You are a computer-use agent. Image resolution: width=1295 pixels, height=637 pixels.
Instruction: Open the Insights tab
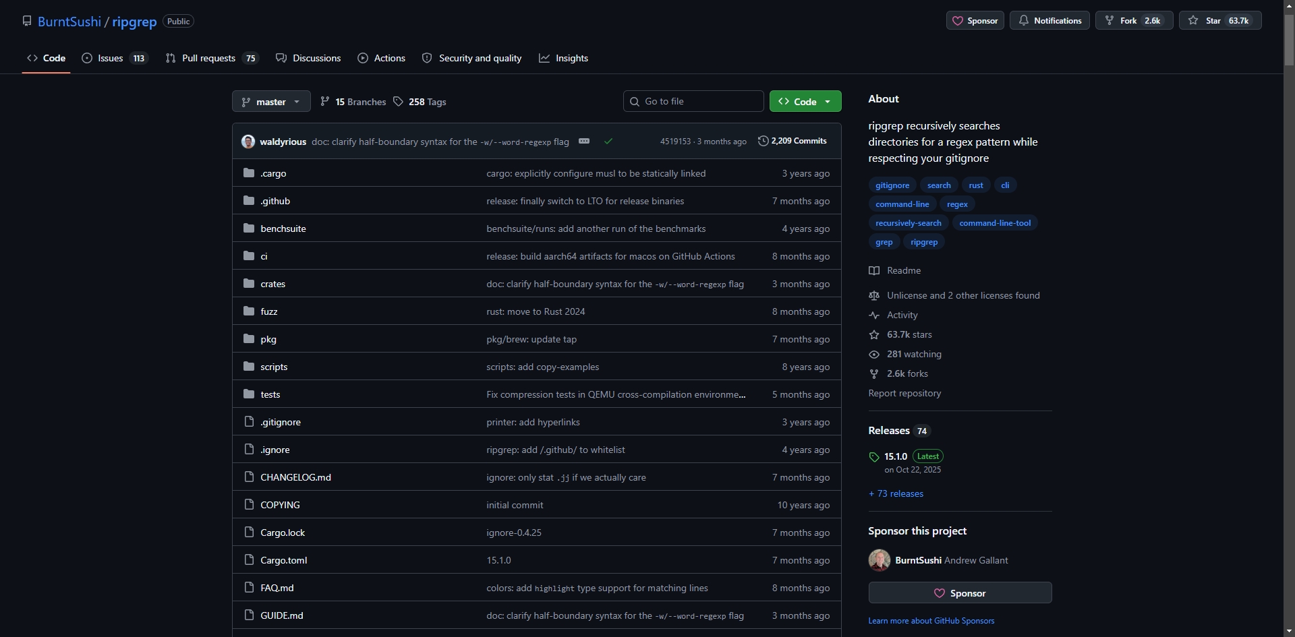(x=563, y=58)
